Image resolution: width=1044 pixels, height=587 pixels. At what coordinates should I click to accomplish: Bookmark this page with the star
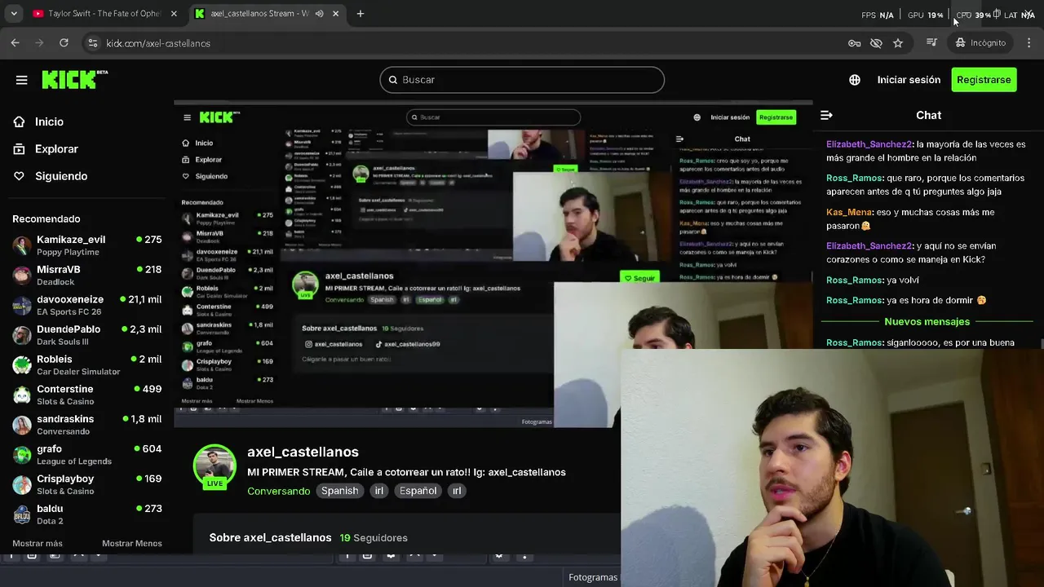pyautogui.click(x=898, y=43)
